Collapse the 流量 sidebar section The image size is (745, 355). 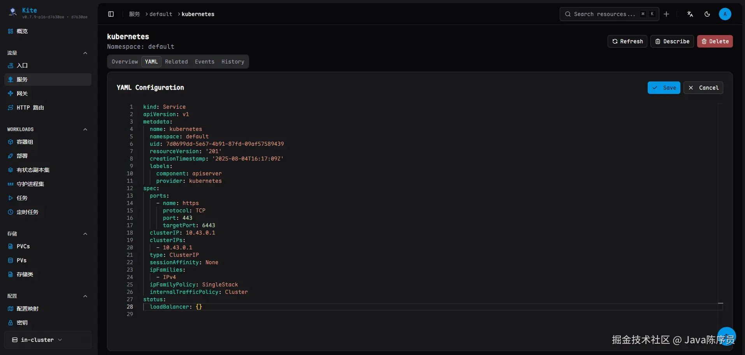[85, 53]
